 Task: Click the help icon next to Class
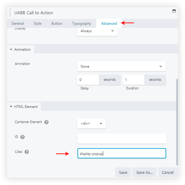click(x=27, y=152)
